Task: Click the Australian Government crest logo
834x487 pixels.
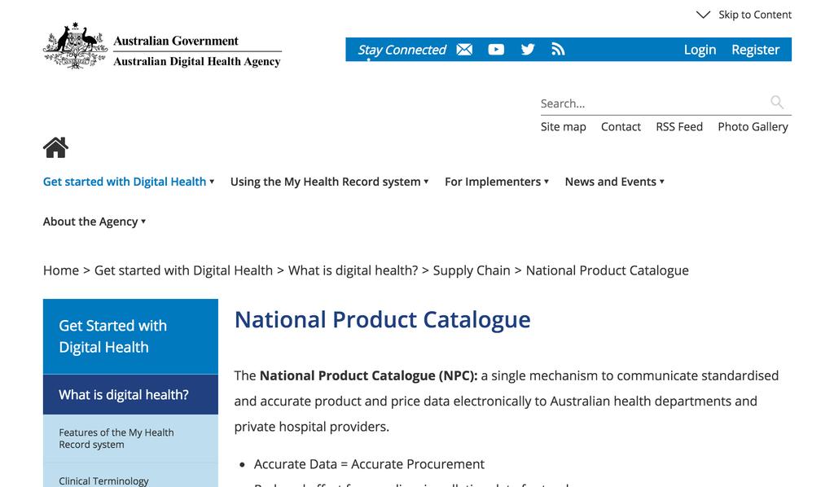Action: [x=75, y=46]
